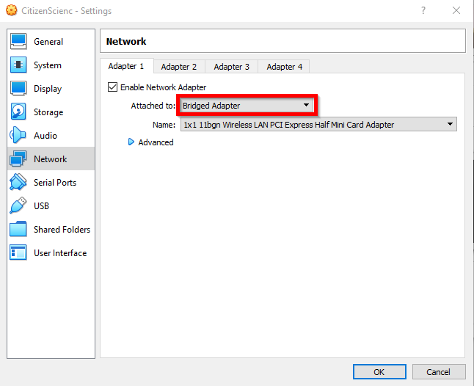This screenshot has width=474, height=386.
Task: Click the OK button
Action: [x=379, y=371]
